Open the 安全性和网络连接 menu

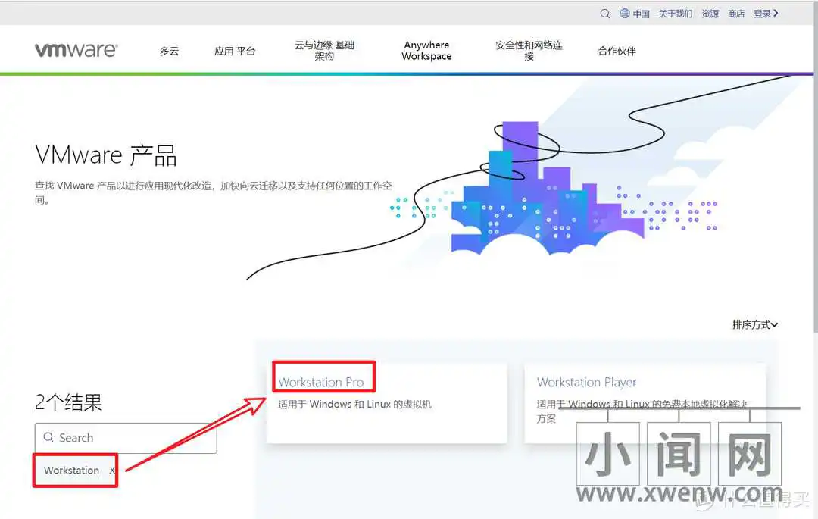[529, 51]
